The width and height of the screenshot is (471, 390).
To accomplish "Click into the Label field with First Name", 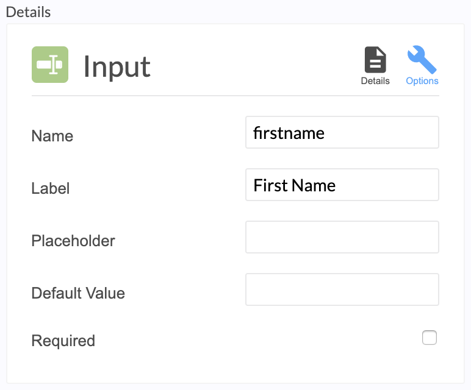I will pyautogui.click(x=342, y=185).
